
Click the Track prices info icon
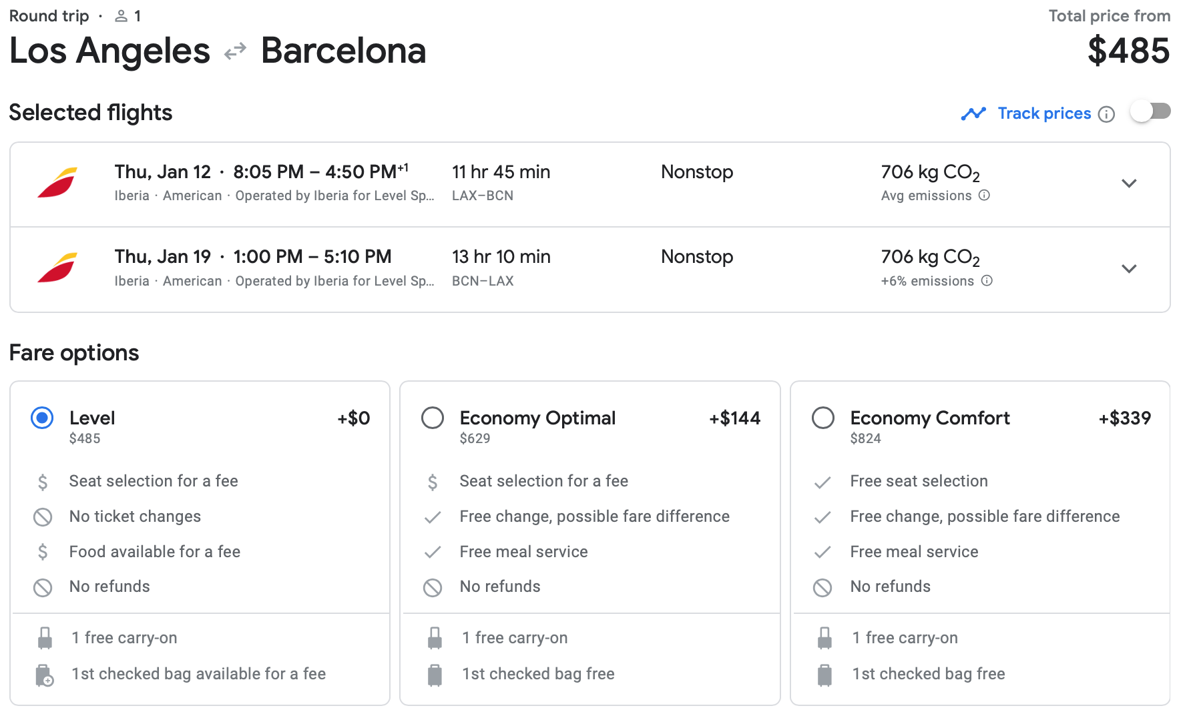tap(1106, 114)
